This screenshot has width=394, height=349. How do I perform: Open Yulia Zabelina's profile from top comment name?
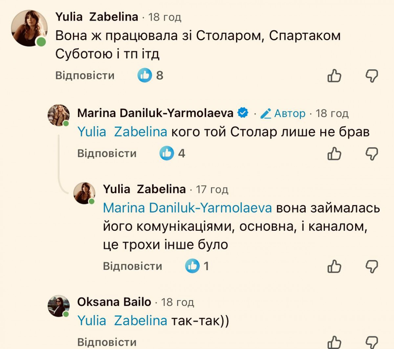(x=97, y=17)
